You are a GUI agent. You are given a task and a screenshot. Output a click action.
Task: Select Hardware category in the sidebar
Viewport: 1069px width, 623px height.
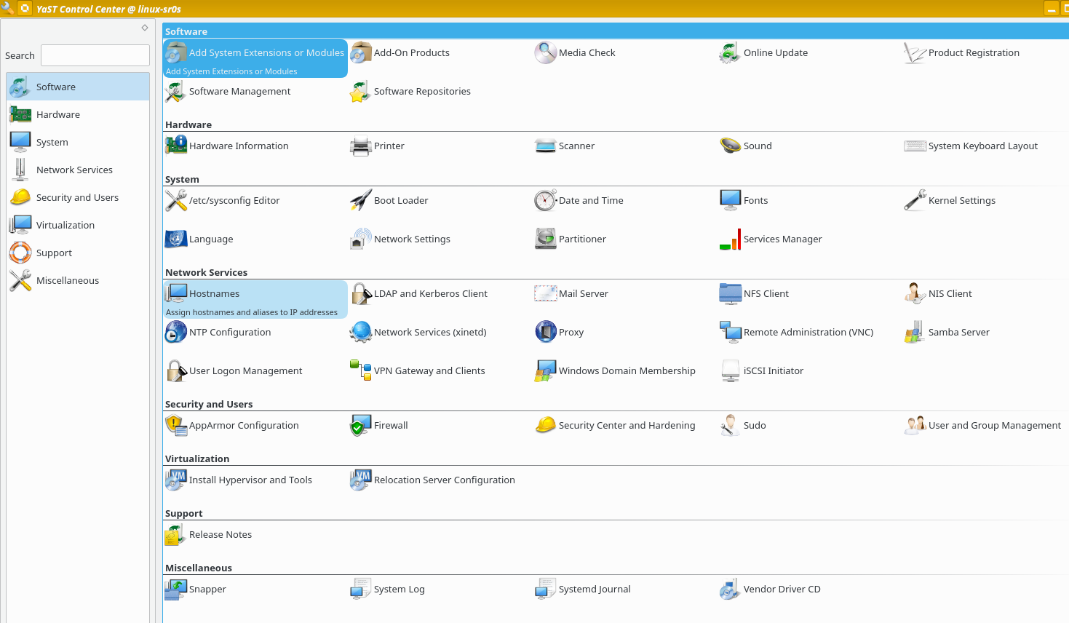tap(58, 115)
